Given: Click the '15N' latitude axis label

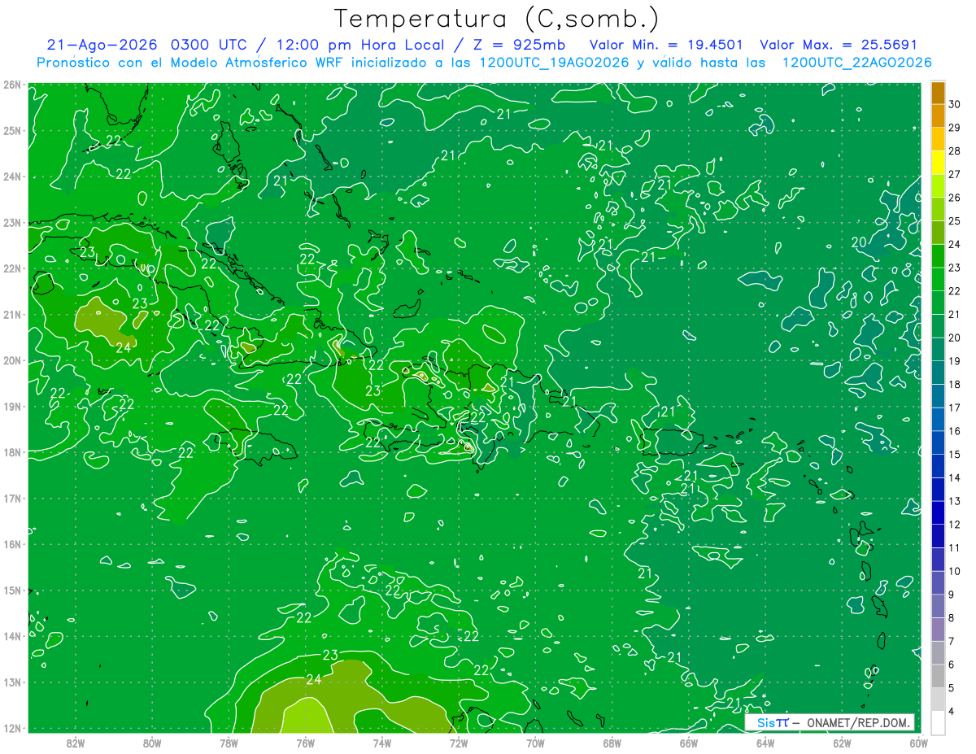Looking at the screenshot, I should pyautogui.click(x=11, y=591).
